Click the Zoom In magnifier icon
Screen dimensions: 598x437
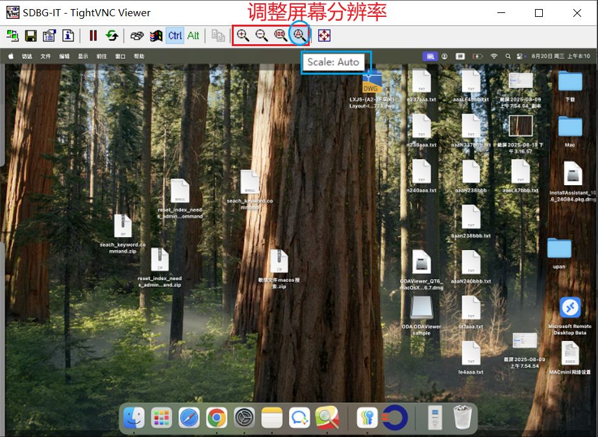tap(243, 36)
